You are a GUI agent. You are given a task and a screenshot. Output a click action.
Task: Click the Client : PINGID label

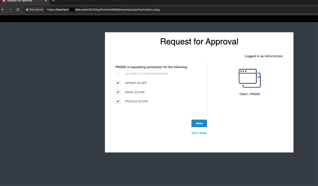coord(250,94)
